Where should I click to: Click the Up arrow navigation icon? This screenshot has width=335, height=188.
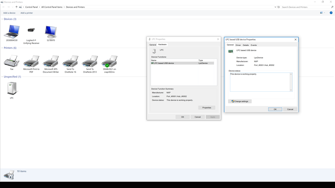[16, 7]
